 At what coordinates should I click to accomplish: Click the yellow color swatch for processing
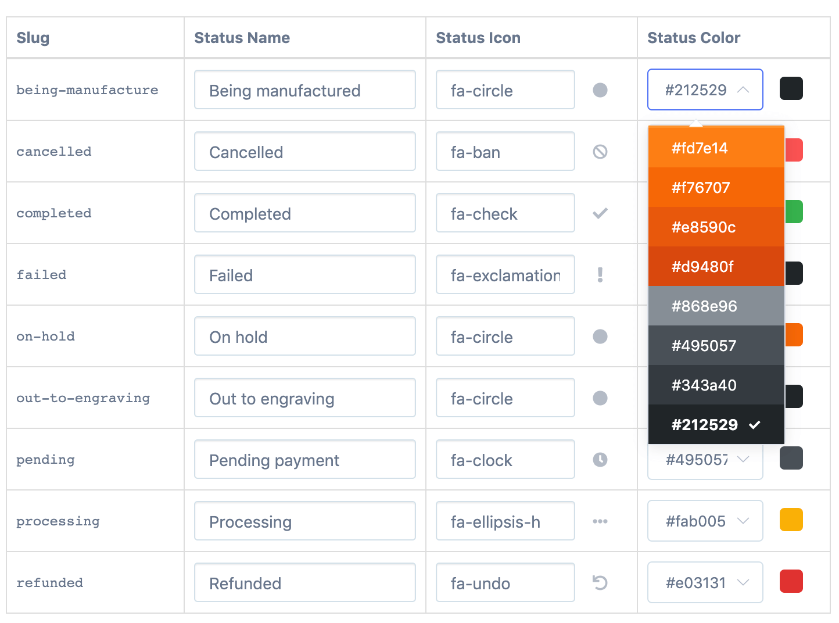791,520
